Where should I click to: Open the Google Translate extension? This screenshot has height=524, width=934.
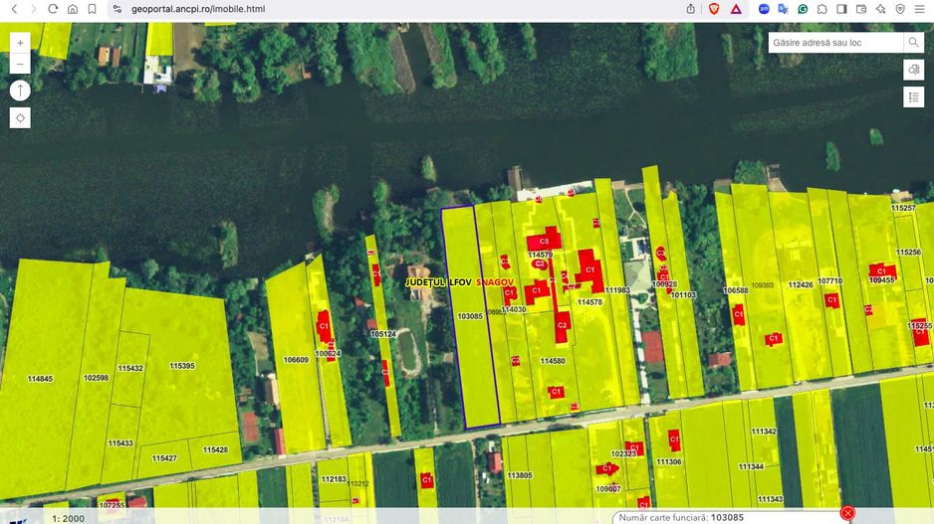click(x=784, y=9)
